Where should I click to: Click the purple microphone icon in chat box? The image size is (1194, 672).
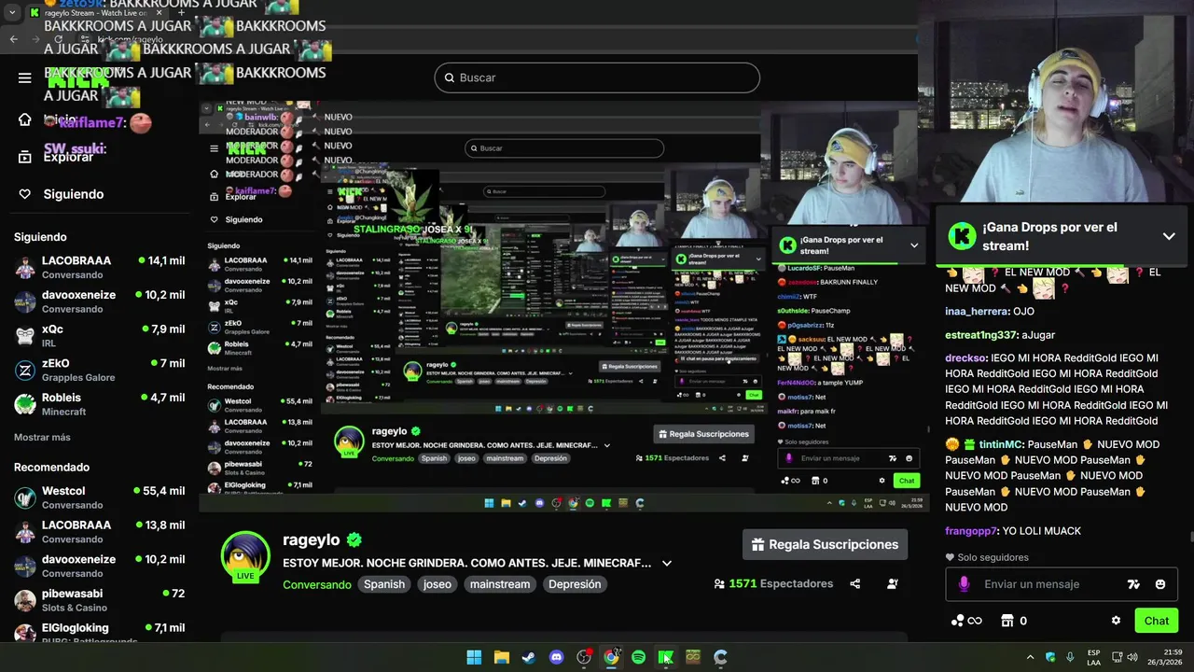tap(964, 584)
